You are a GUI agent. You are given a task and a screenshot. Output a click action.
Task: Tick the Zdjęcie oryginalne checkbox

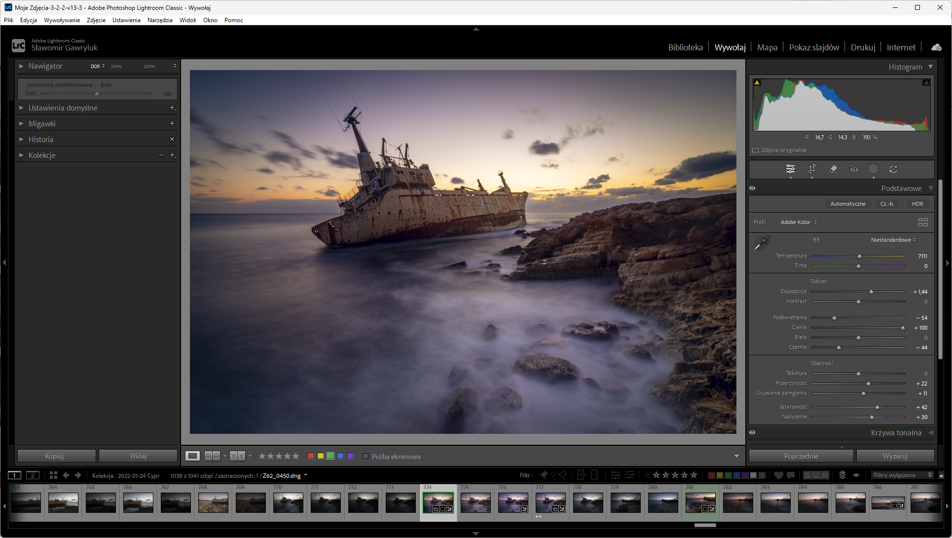coord(755,150)
